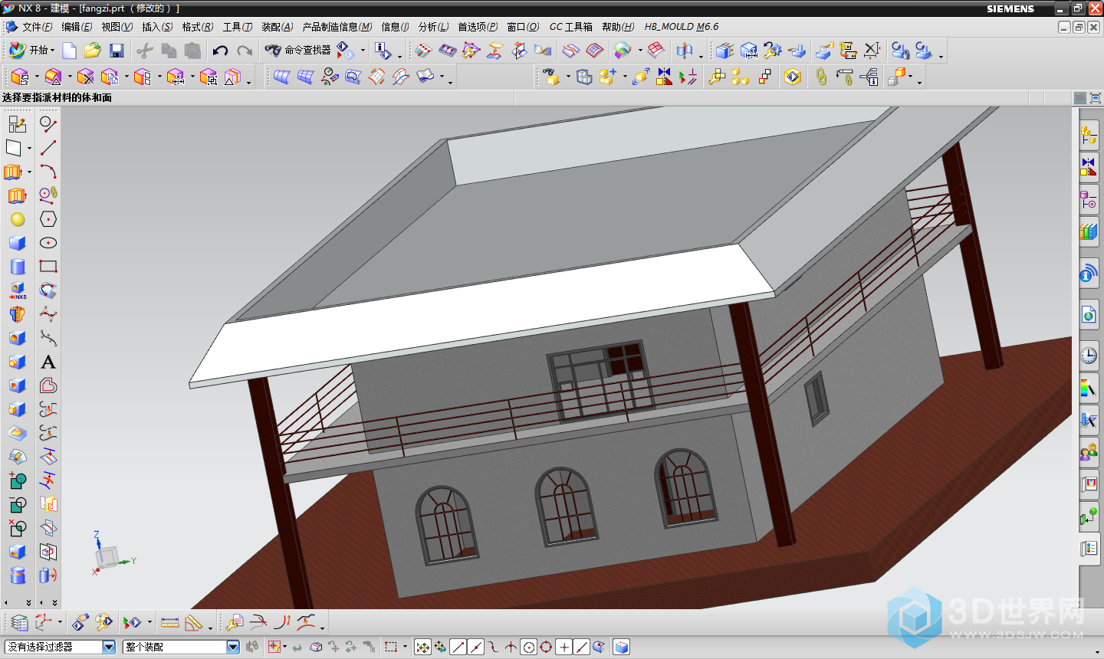The width and height of the screenshot is (1104, 659).
Task: Open the 插入(S) menu
Action: point(157,27)
